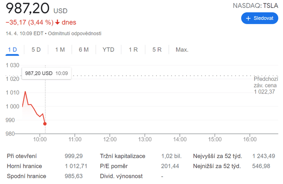
Task: Select the 1 D time range tab
Action: 13,50
